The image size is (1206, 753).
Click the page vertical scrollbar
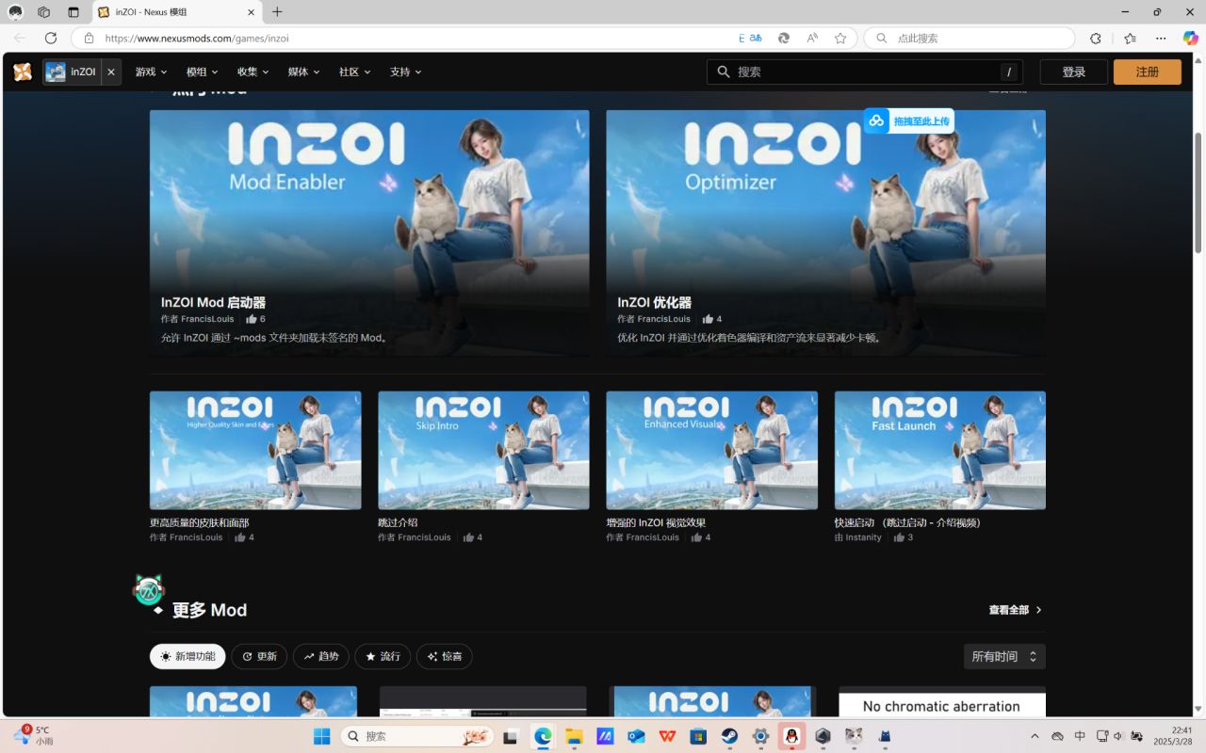pos(1198,193)
